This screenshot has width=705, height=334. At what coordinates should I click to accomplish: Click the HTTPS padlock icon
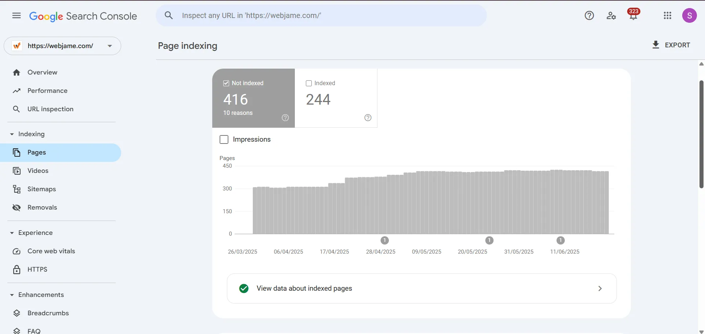pos(17,270)
